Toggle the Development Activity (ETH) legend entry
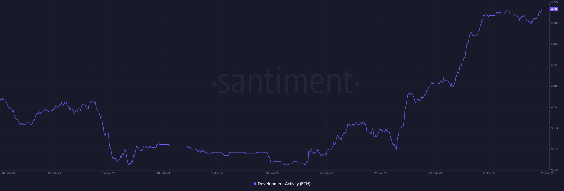 [x=282, y=184]
